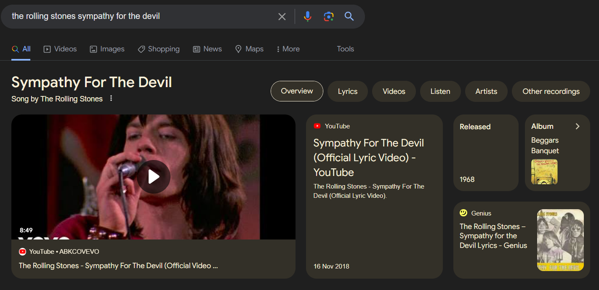Start voice search with microphone icon

pos(308,16)
